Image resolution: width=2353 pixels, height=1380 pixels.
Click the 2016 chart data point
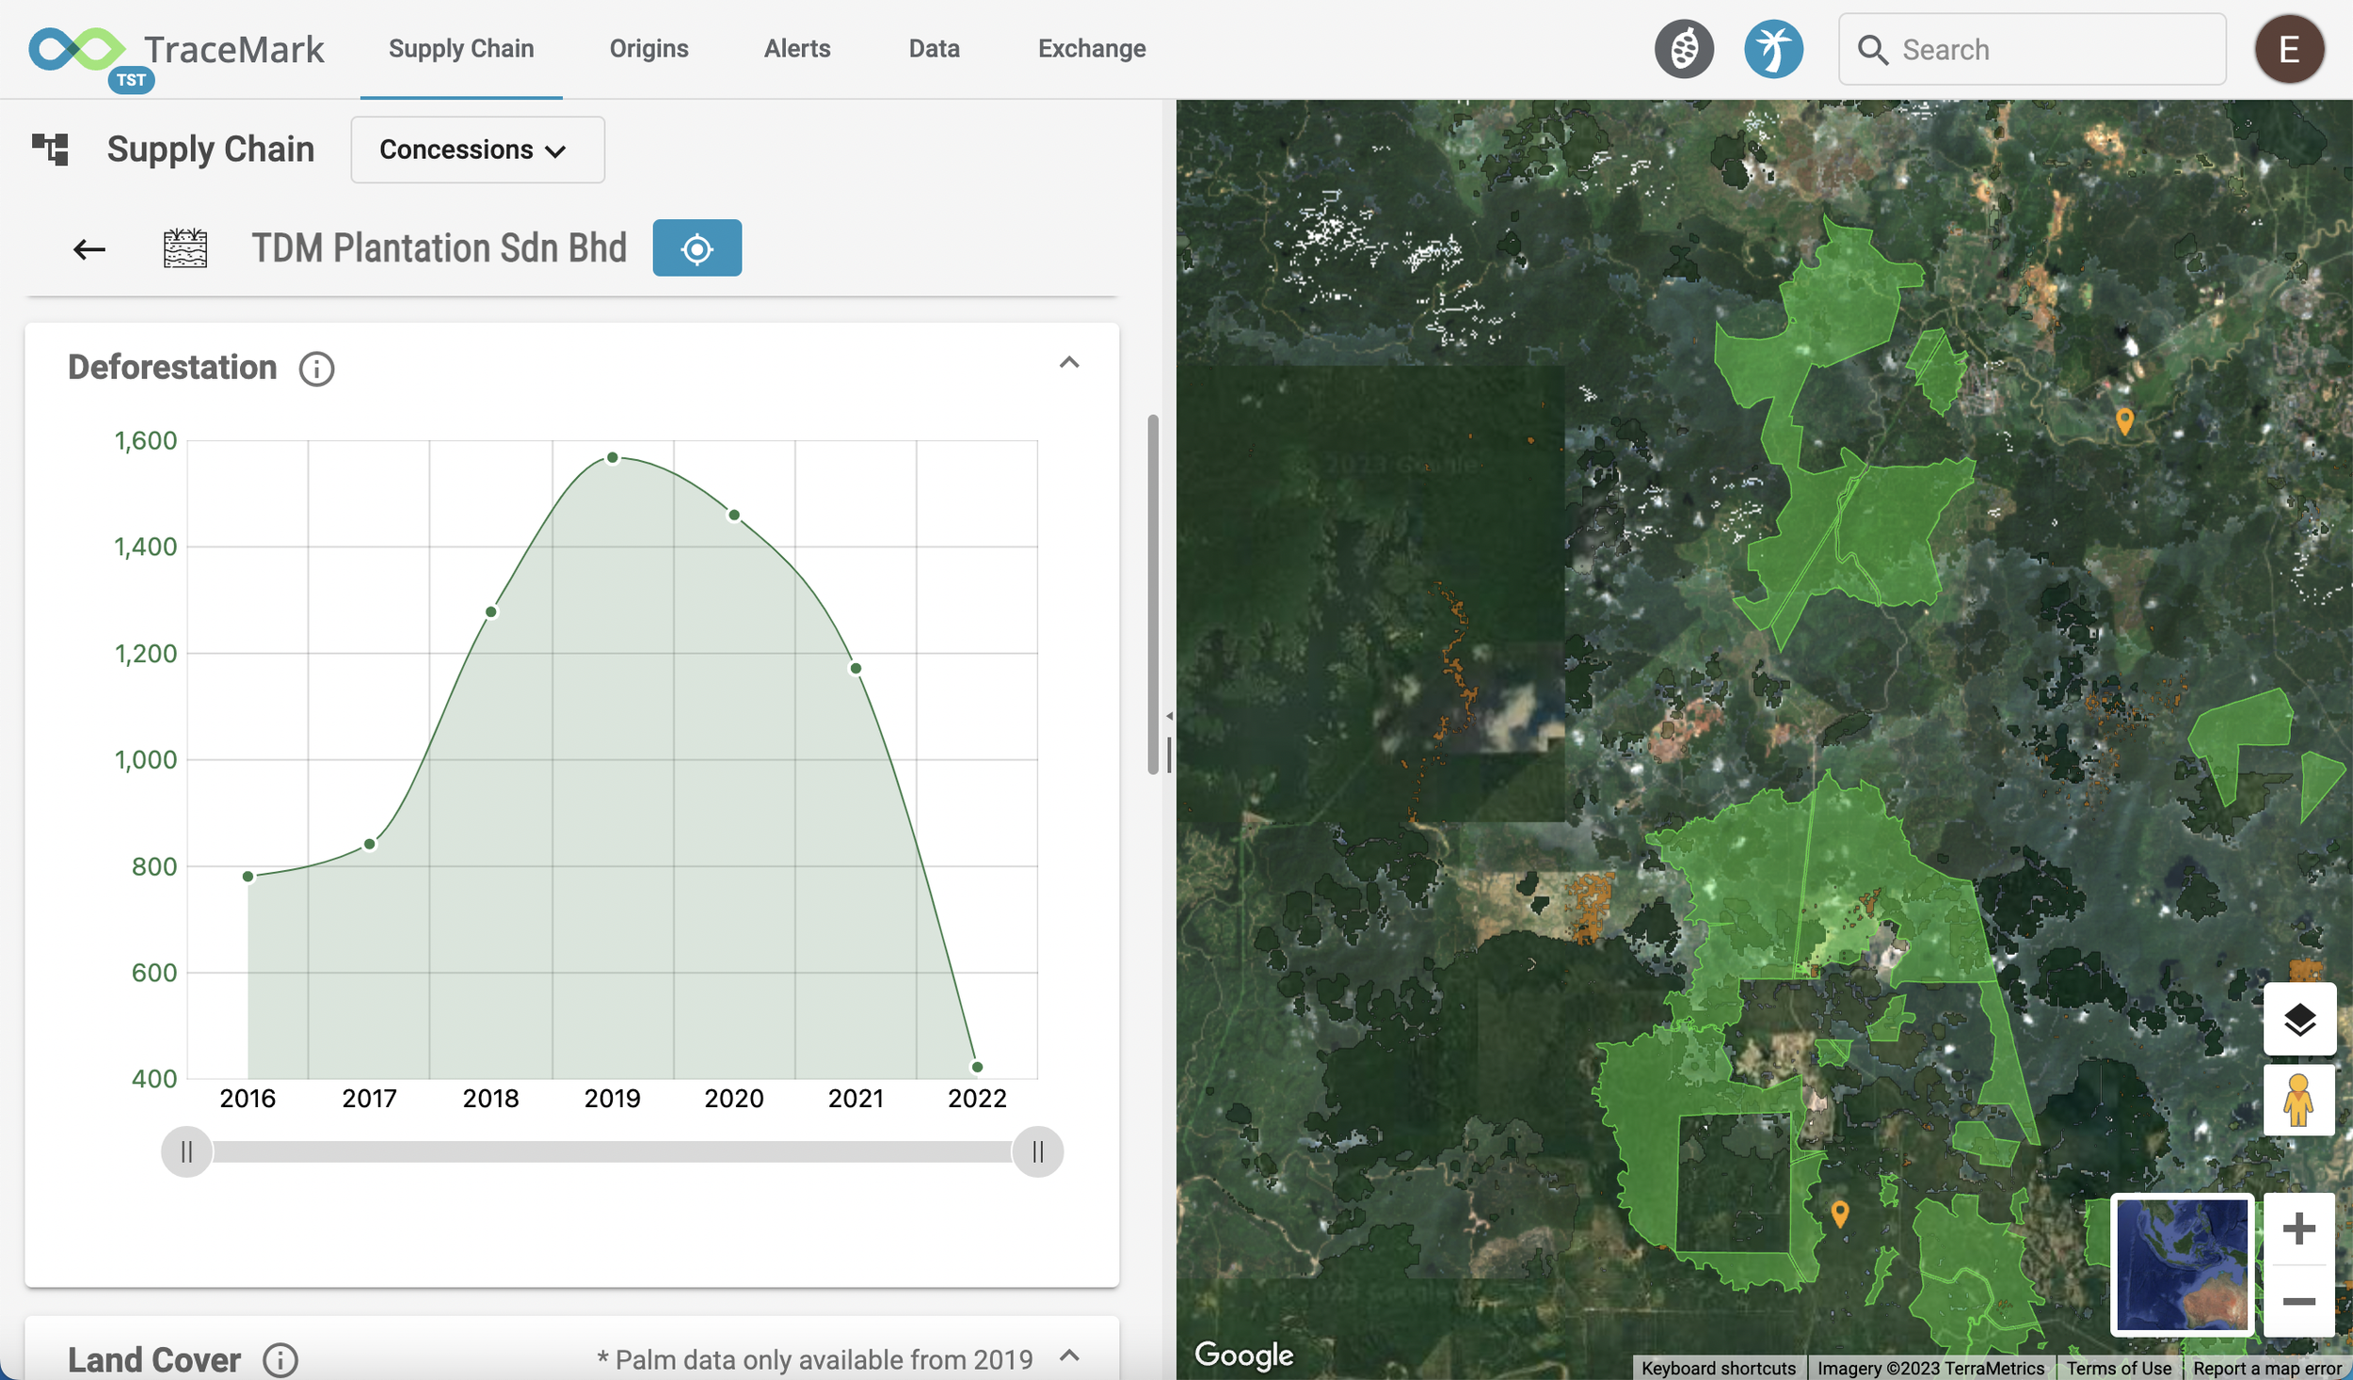248,877
